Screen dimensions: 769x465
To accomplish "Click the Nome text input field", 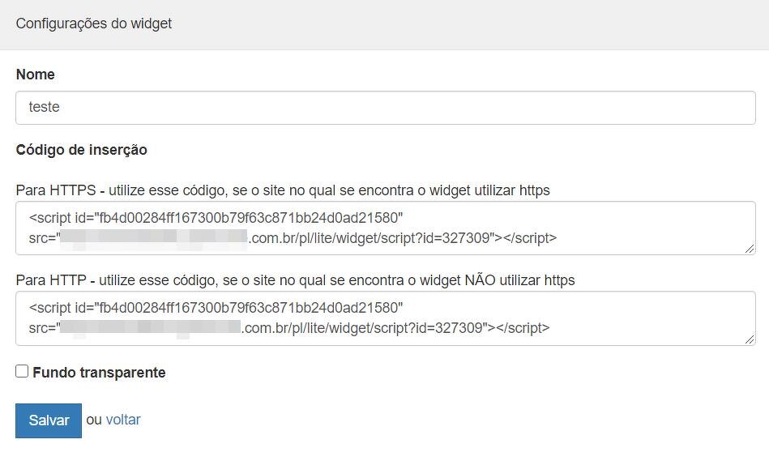I will tap(385, 107).
